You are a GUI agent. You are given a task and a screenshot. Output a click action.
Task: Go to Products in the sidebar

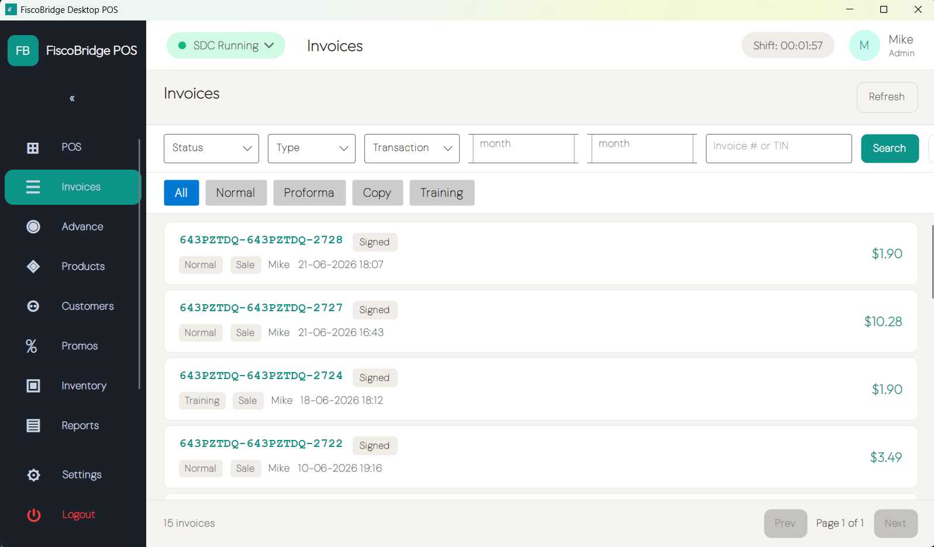[x=83, y=267]
